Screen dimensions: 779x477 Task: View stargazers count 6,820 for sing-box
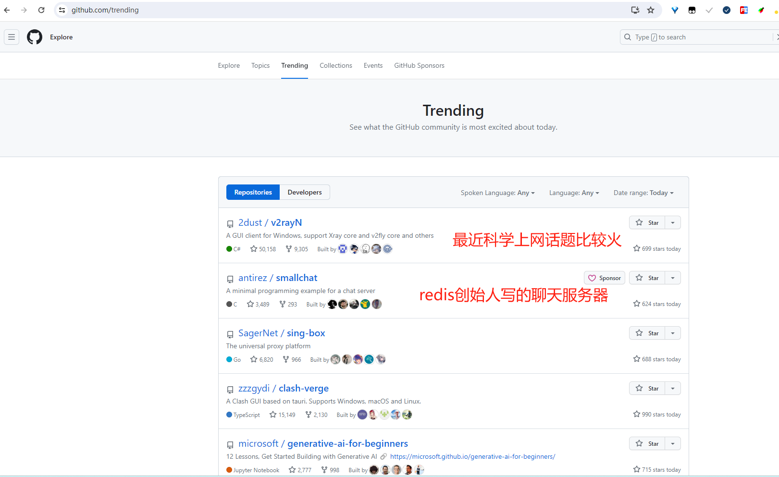(x=261, y=359)
